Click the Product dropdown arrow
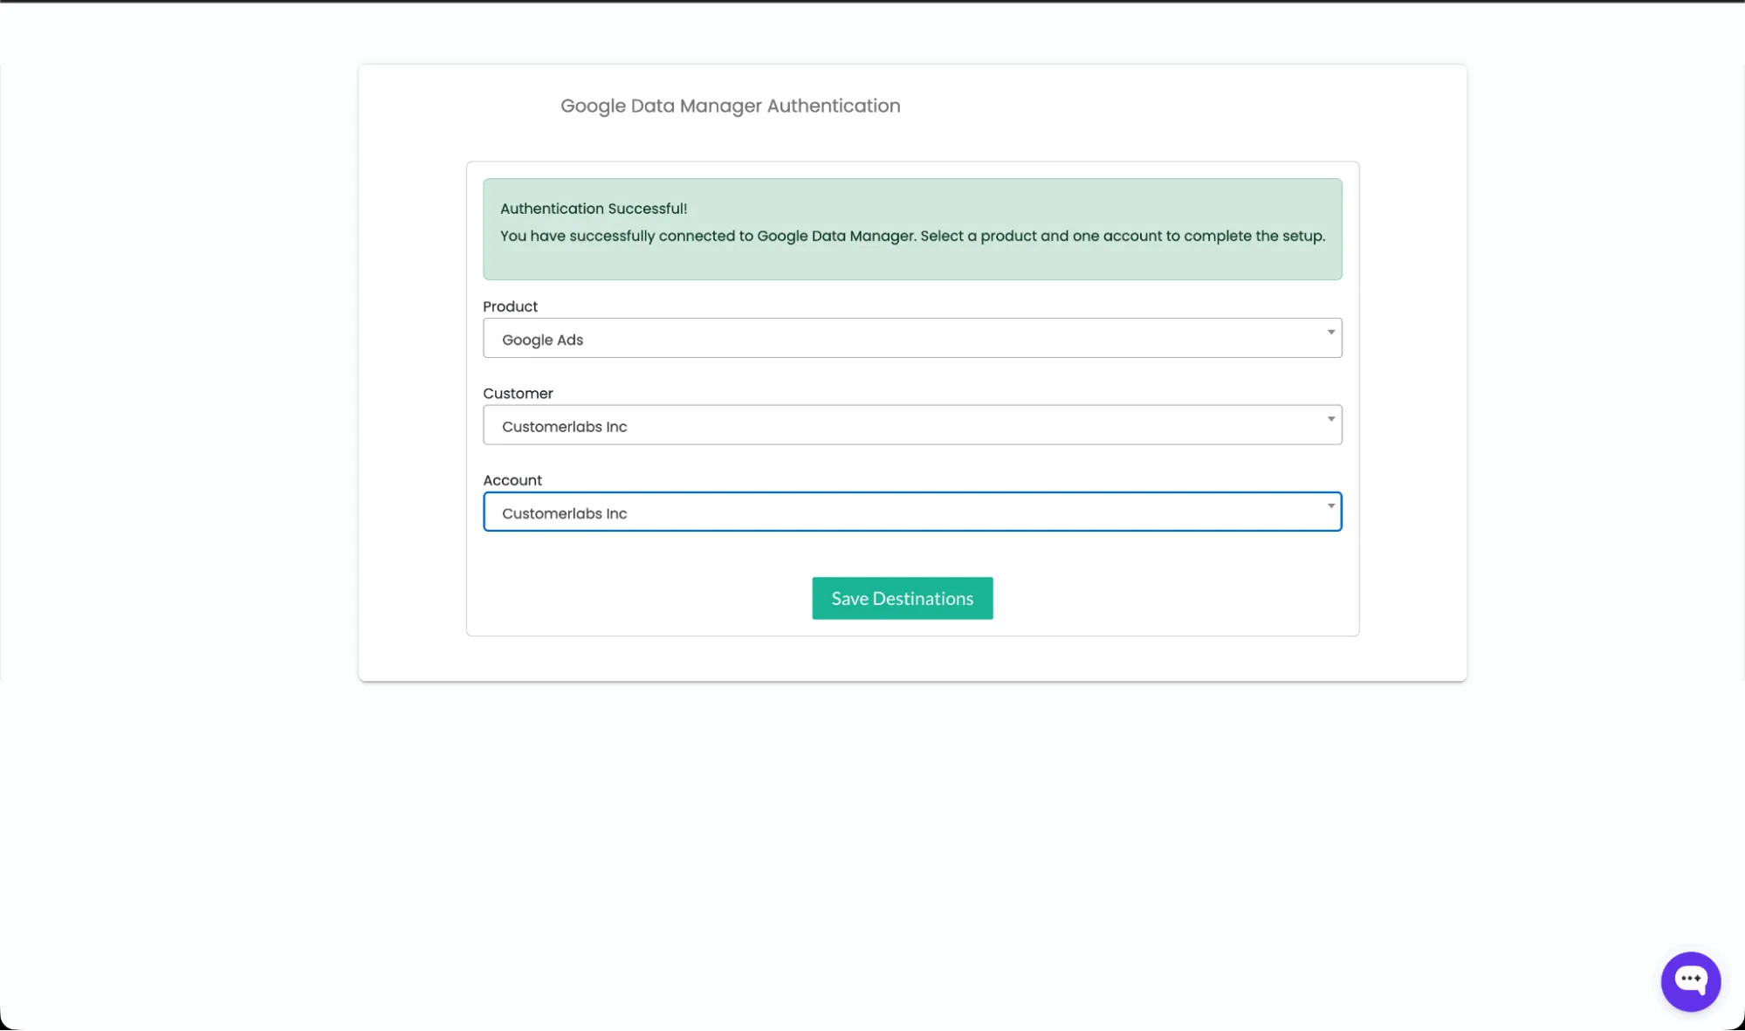The width and height of the screenshot is (1745, 1031). coord(1330,332)
